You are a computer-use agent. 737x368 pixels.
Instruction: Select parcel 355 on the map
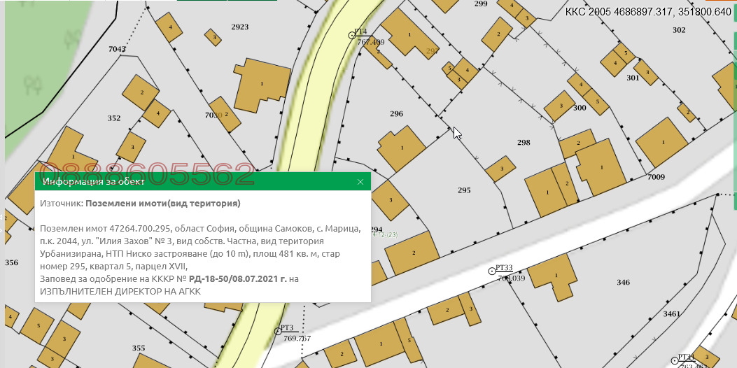[x=139, y=348]
